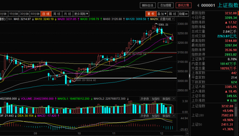This screenshot has height=136, width=239.
Task: Click the double-arrow at chart bottom right
Action: (187, 133)
